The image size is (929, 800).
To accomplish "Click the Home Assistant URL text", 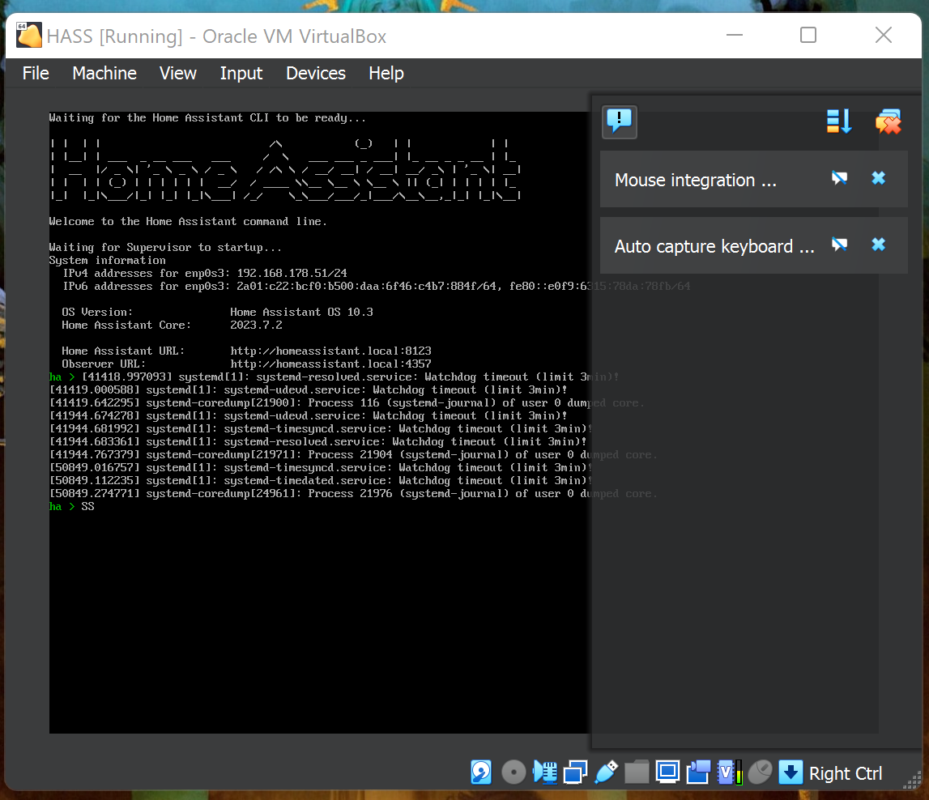I will 330,351.
